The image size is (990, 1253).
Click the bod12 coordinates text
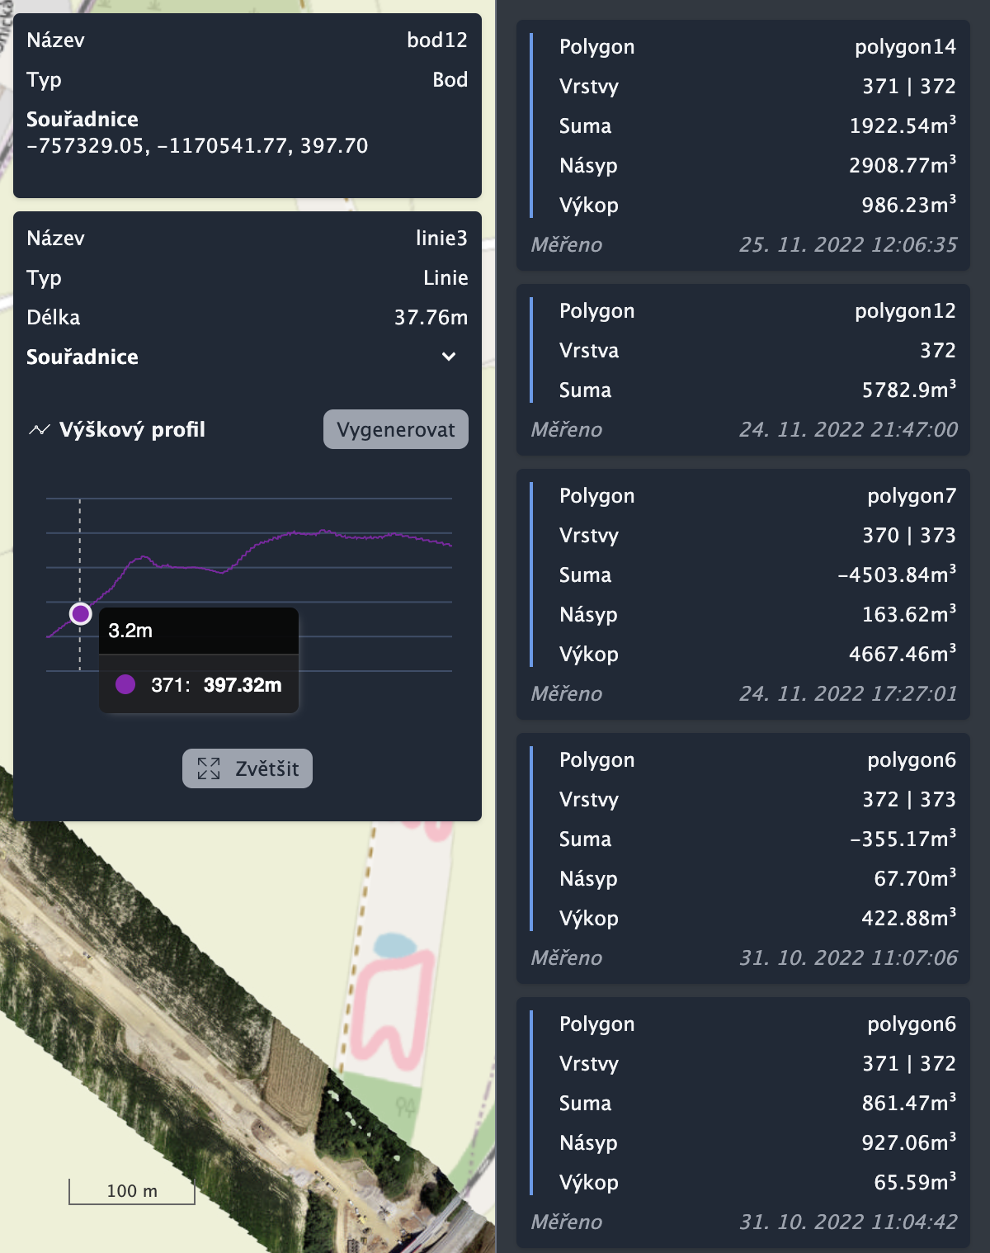[x=197, y=146]
